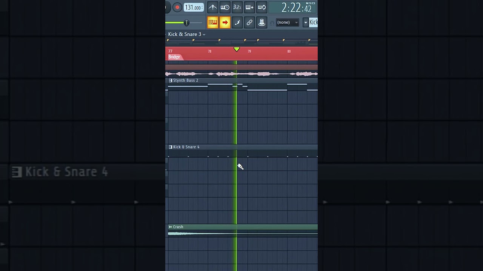Toggle the metronome

pyautogui.click(x=213, y=7)
